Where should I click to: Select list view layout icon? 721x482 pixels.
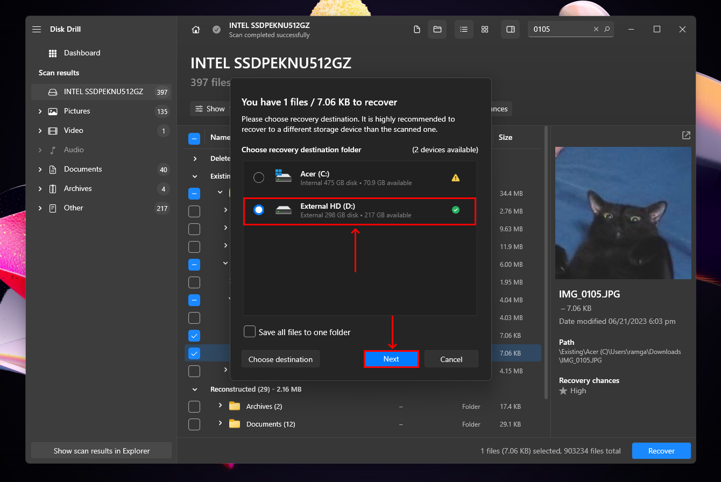(464, 30)
